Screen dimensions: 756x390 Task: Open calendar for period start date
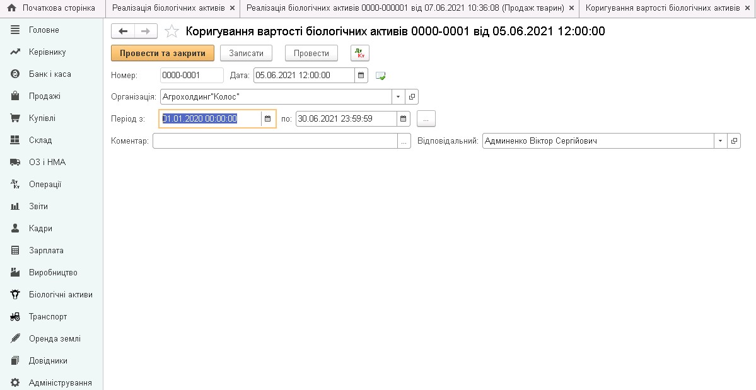pos(268,119)
